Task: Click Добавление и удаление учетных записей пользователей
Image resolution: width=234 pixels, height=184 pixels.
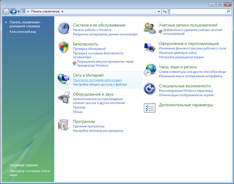Action: (193, 32)
